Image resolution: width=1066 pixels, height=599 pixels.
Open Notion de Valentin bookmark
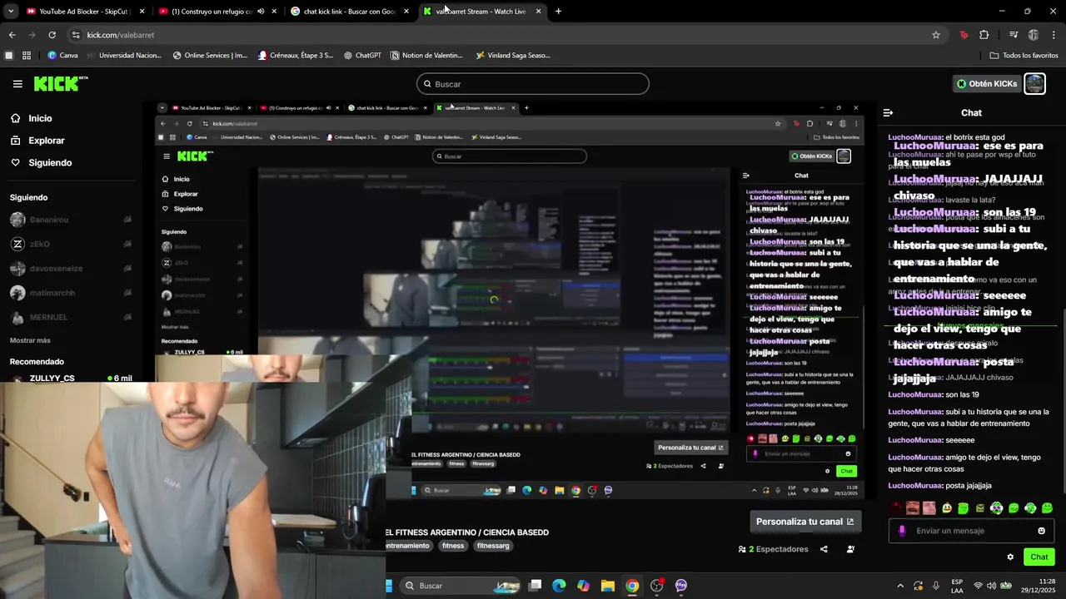[426, 56]
